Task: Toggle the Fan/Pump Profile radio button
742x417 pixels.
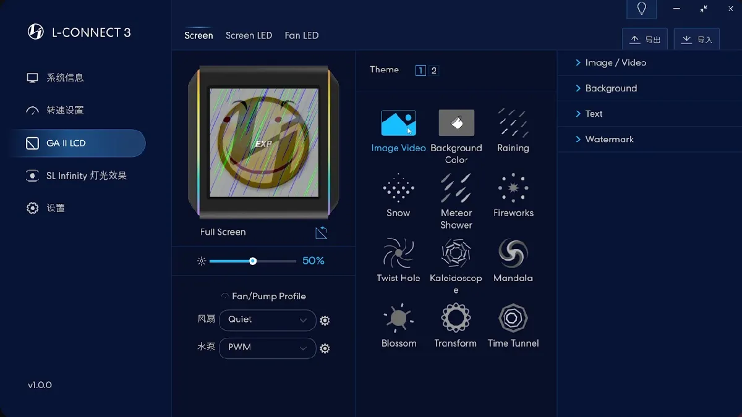Action: point(225,297)
